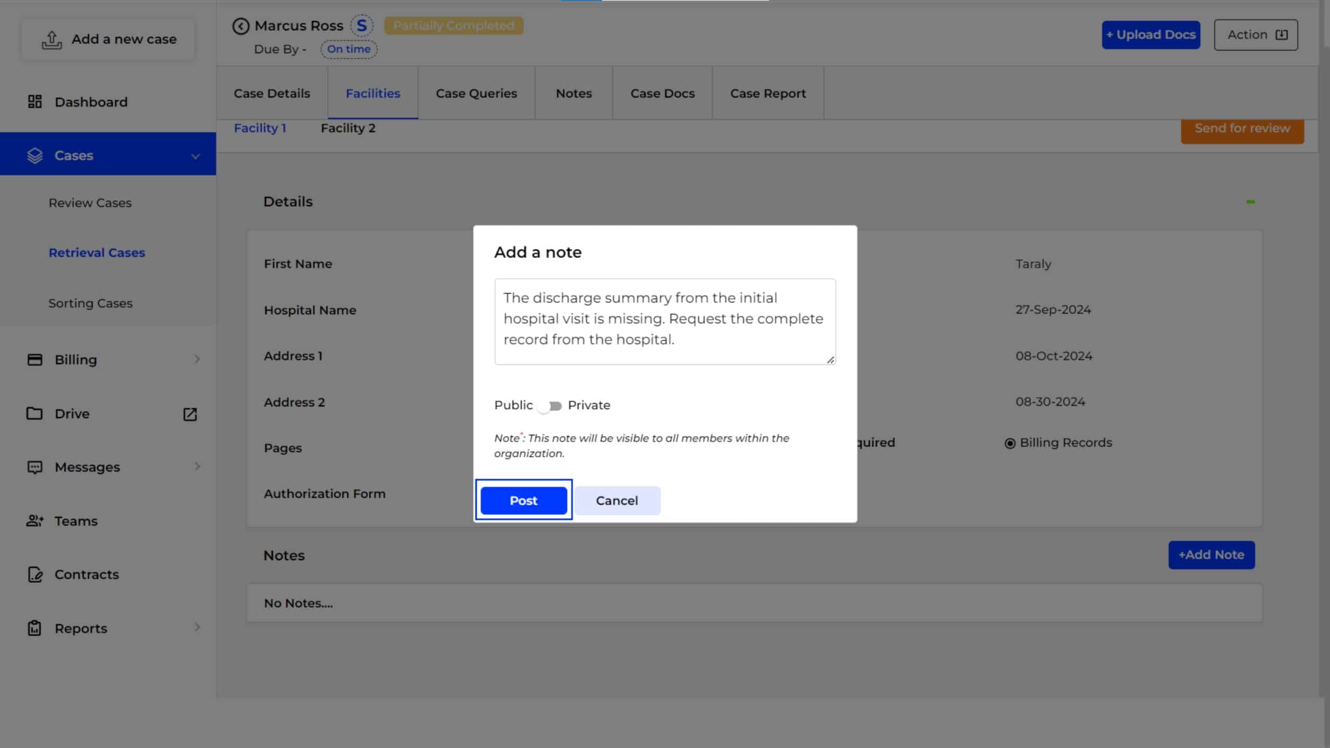This screenshot has height=748, width=1330.
Task: Click the Teams people icon
Action: [x=35, y=520]
